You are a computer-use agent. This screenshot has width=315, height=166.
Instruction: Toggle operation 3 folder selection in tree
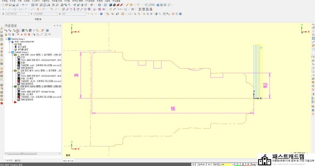pyautogui.click(x=15, y=86)
